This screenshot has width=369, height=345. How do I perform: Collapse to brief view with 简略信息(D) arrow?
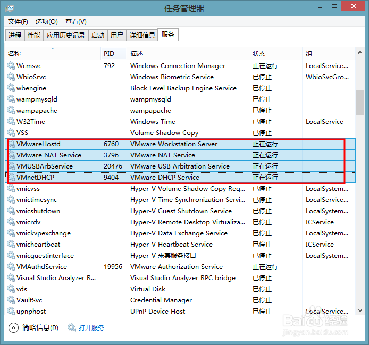pos(13,327)
